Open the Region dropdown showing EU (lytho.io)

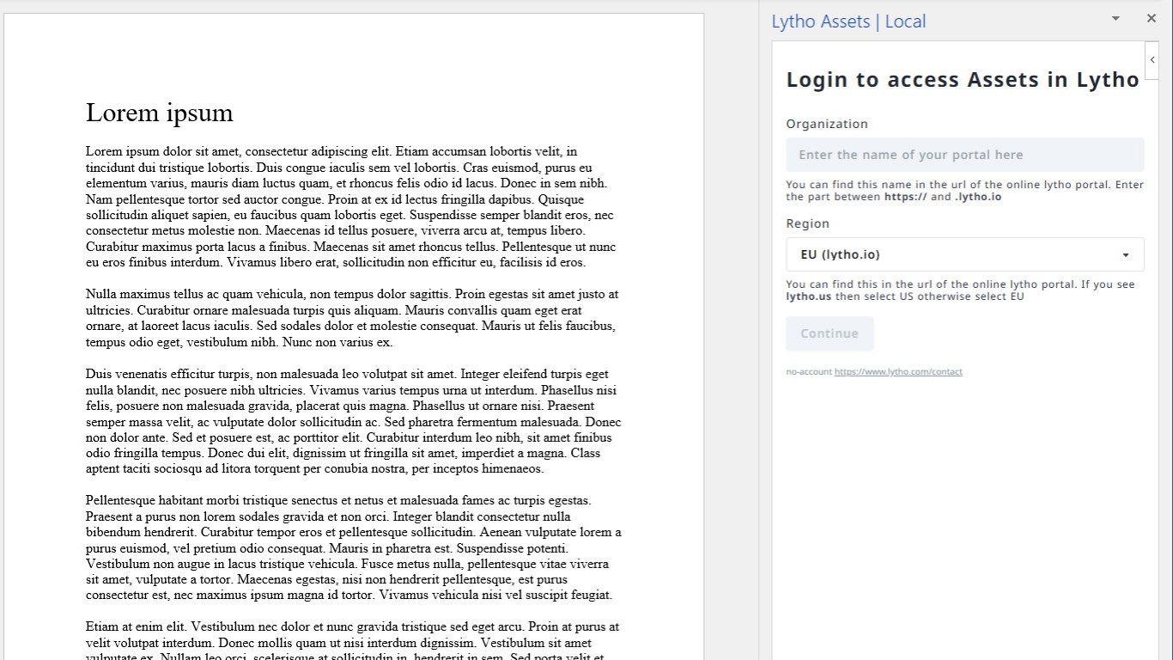964,254
